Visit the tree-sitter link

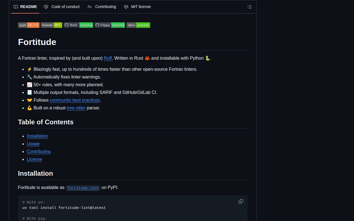(76, 108)
